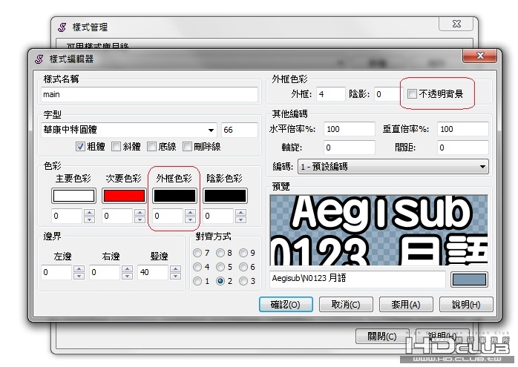
Task: Open the 次要色彩 red color swatch
Action: 124,196
